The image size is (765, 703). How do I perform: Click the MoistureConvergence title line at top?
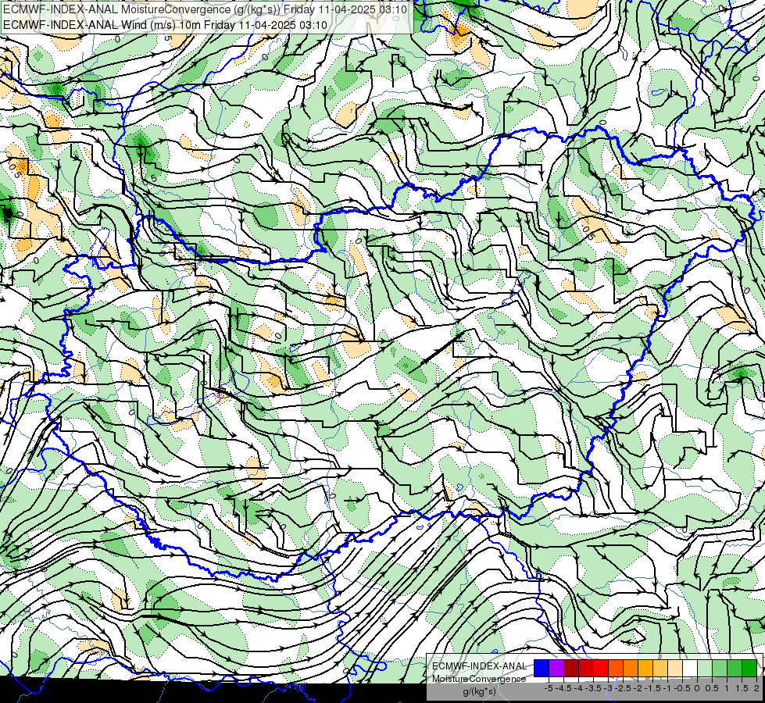205,9
